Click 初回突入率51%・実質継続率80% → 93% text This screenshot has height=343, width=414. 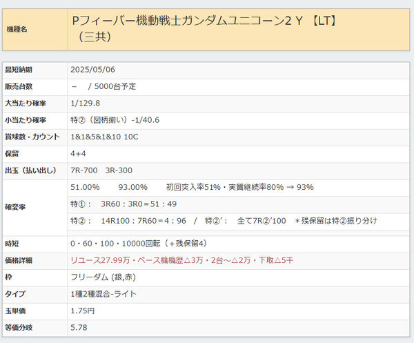click(x=239, y=187)
